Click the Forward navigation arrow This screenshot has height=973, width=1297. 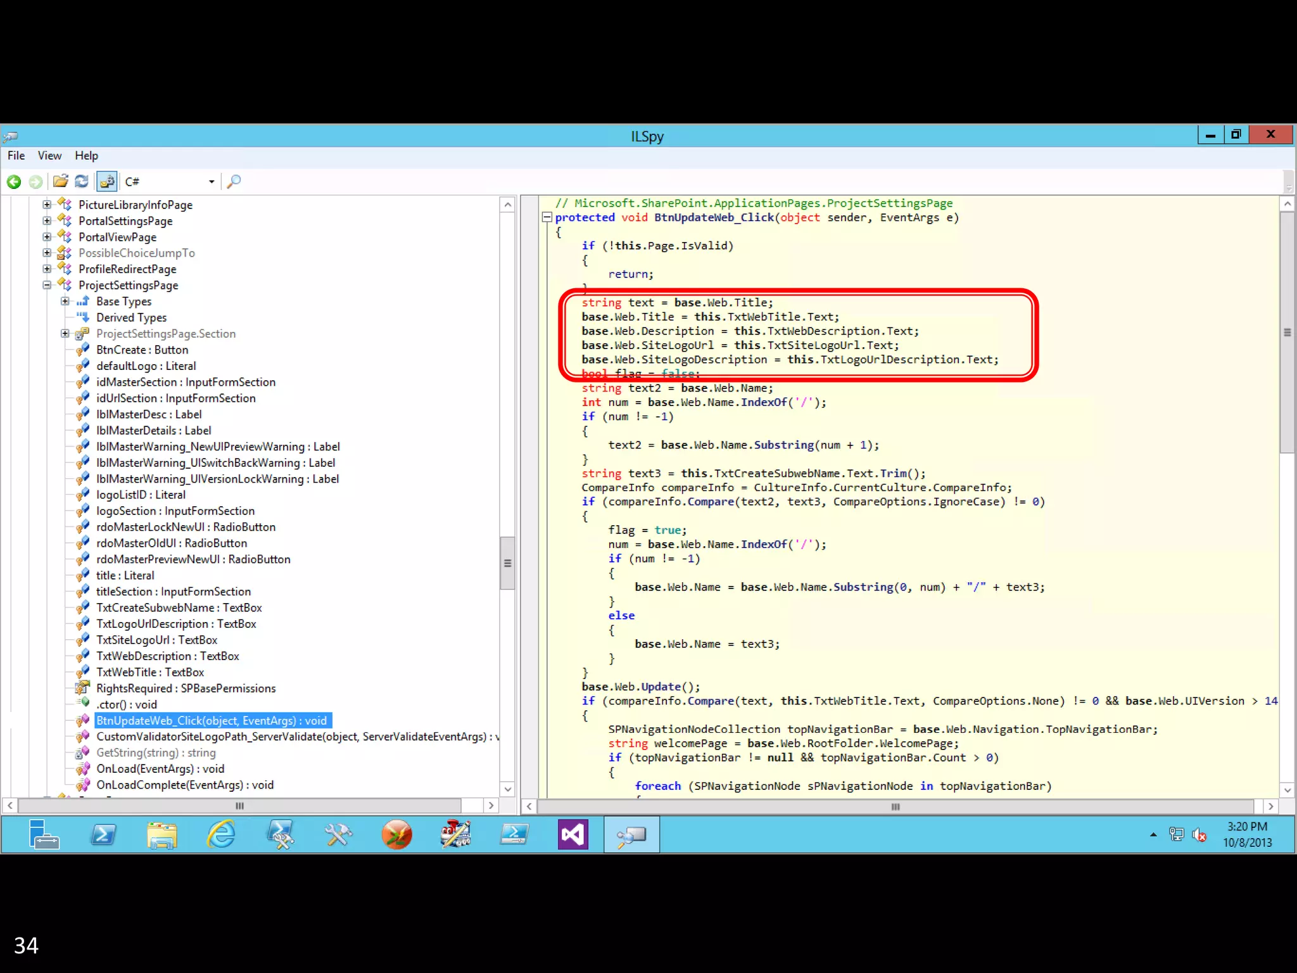(x=36, y=182)
